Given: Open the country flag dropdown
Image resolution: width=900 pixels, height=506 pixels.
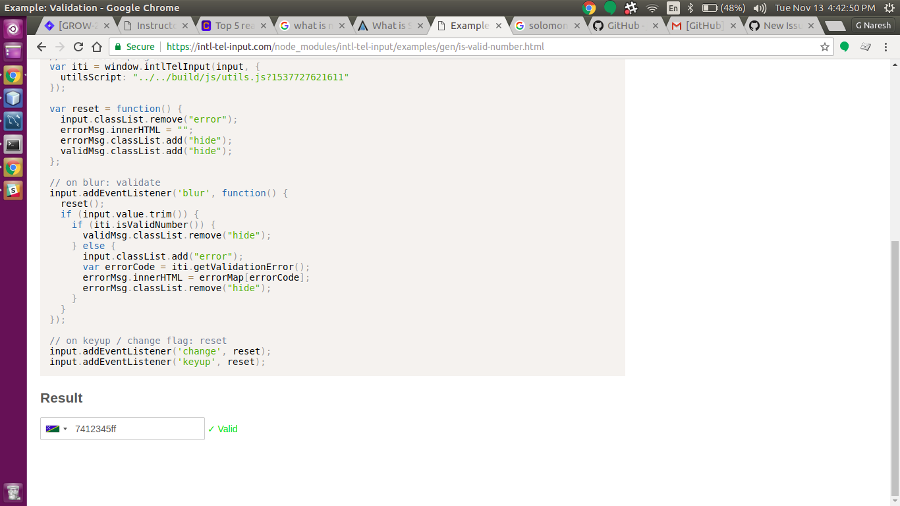Looking at the screenshot, I should pyautogui.click(x=55, y=428).
